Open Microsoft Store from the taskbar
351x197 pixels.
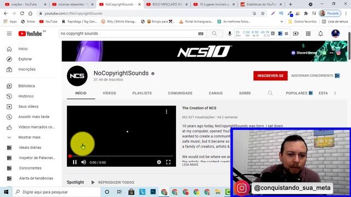(131, 192)
